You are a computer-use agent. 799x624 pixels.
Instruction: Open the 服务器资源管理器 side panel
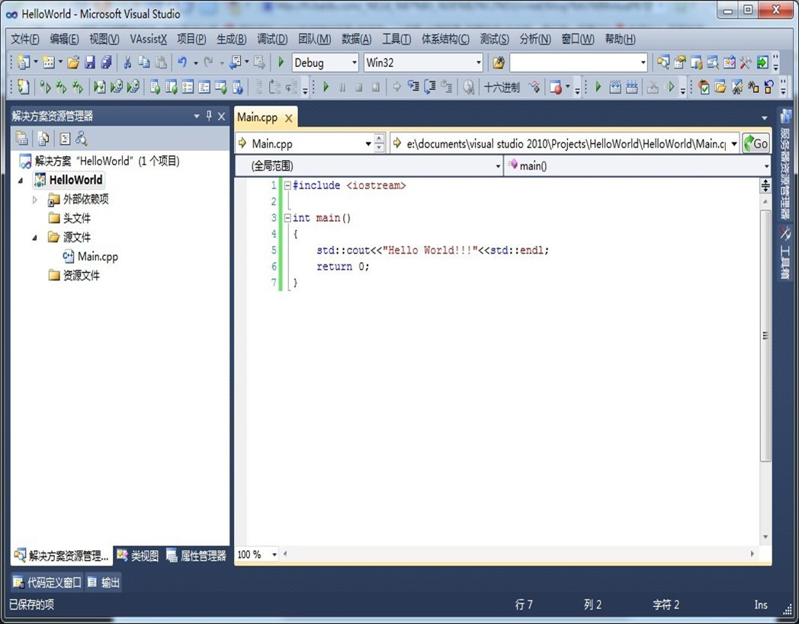[x=785, y=164]
